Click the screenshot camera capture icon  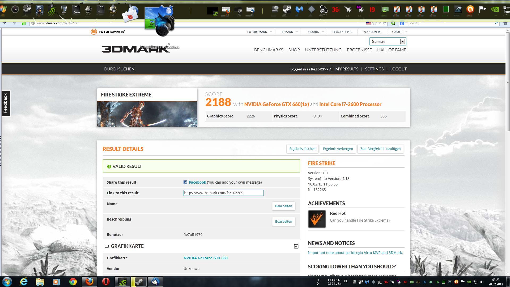(160, 21)
